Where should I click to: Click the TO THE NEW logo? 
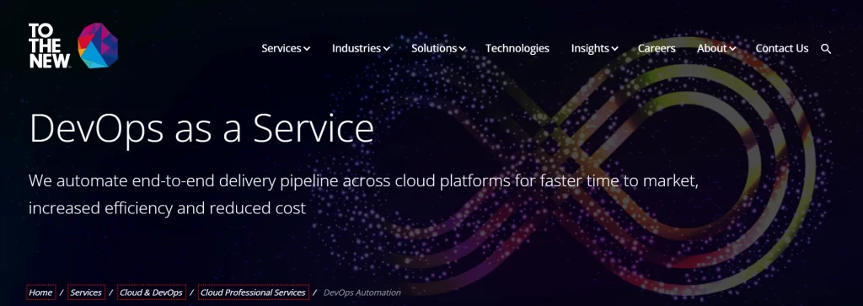click(x=73, y=46)
